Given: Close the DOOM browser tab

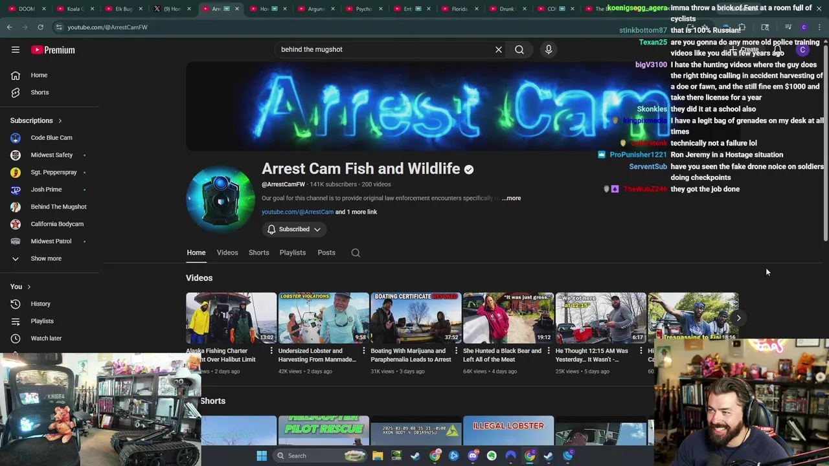Looking at the screenshot, I should [43, 9].
